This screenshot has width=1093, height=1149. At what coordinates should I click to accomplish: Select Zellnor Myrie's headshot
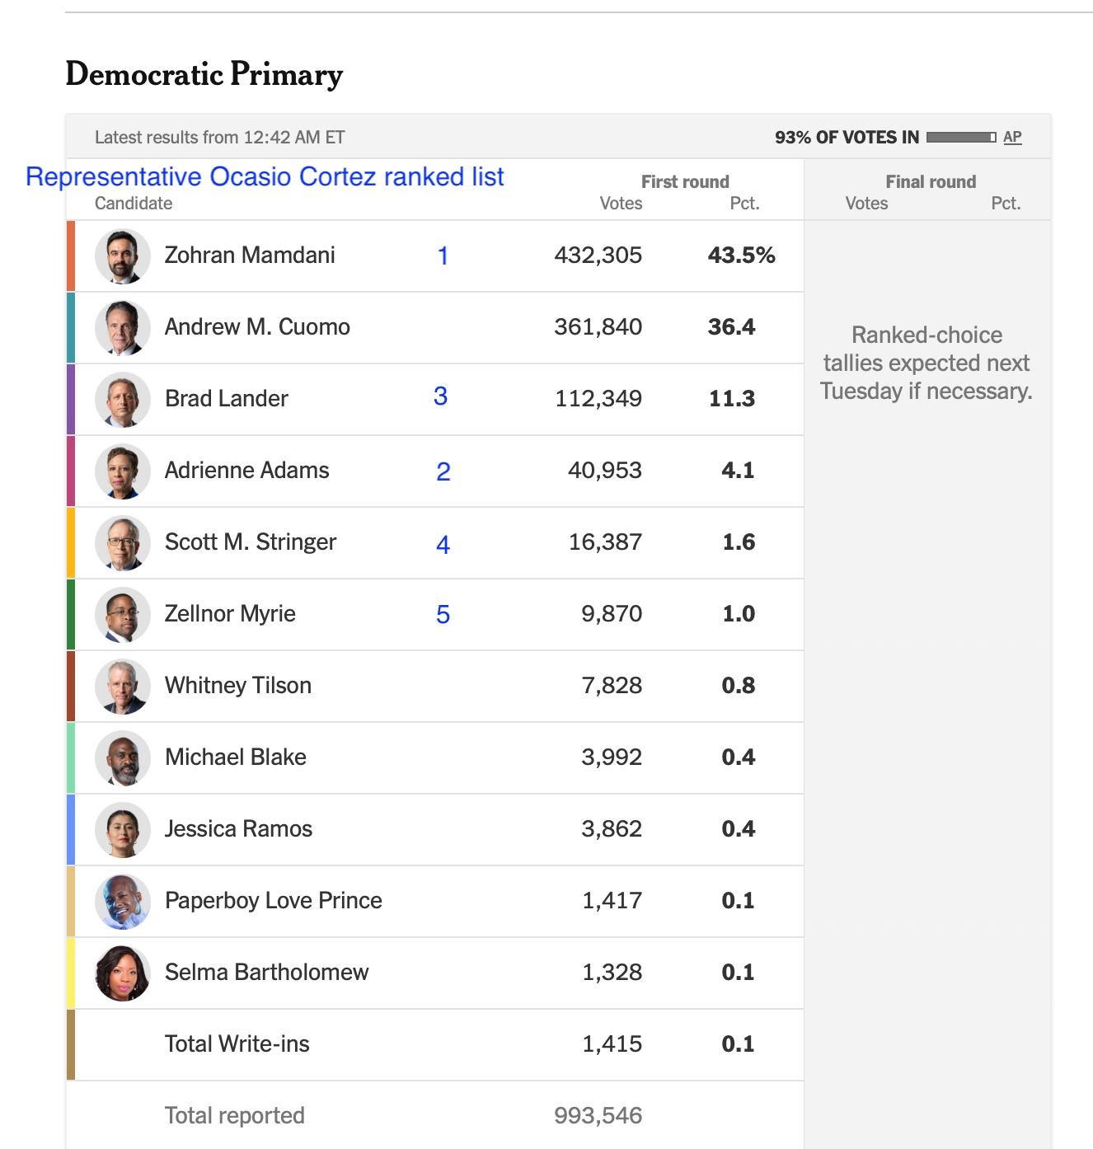point(123,615)
